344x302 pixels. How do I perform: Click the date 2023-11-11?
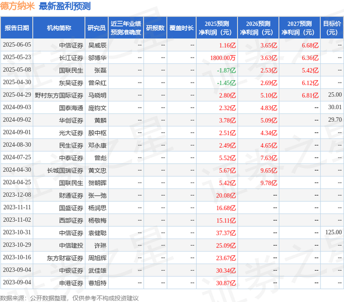pyautogui.click(x=17, y=208)
